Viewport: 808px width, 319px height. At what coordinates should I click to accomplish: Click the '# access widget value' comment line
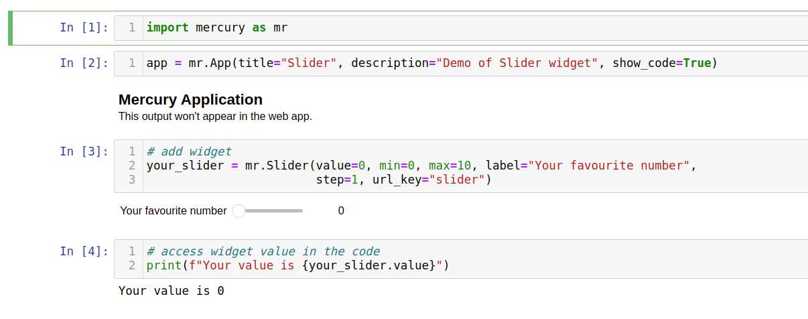pyautogui.click(x=263, y=252)
